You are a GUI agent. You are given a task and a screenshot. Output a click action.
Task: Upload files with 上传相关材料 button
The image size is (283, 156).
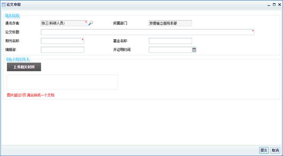click(24, 67)
